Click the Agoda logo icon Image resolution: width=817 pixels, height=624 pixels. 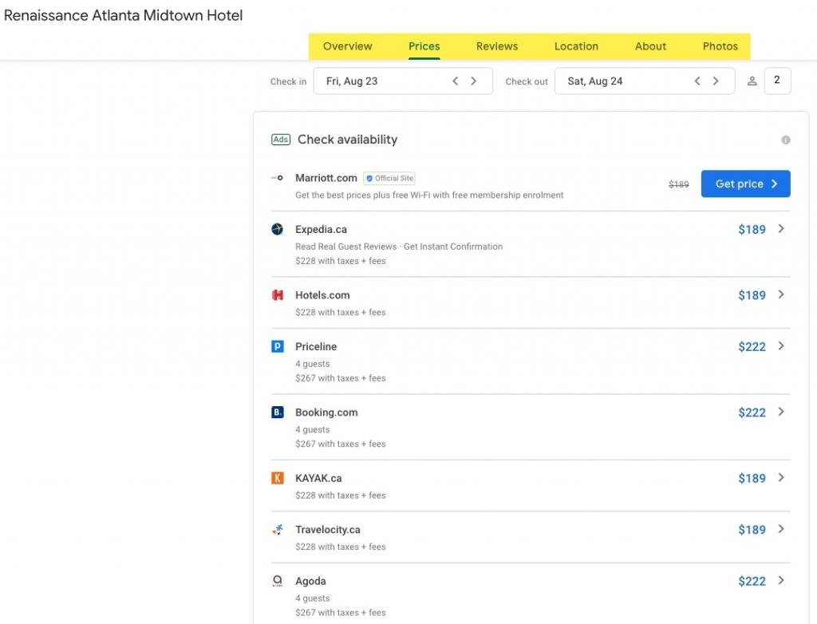click(x=277, y=581)
